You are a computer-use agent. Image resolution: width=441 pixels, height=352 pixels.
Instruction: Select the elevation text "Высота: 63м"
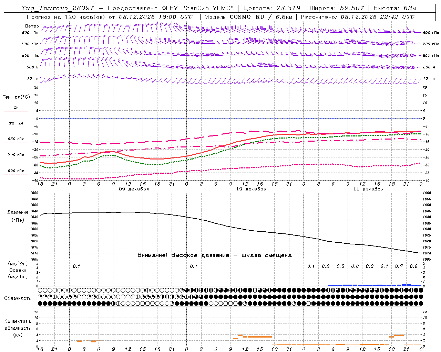tap(395, 9)
